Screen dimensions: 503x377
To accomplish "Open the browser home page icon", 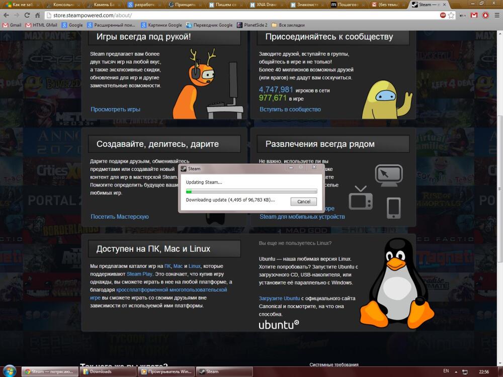I will 38,15.
